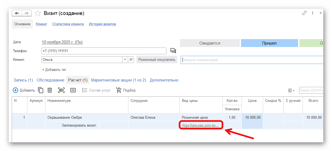Screen dimensions: 332x151
Task: Switch to Маркетинговые акции tab
Action: tap(118, 80)
